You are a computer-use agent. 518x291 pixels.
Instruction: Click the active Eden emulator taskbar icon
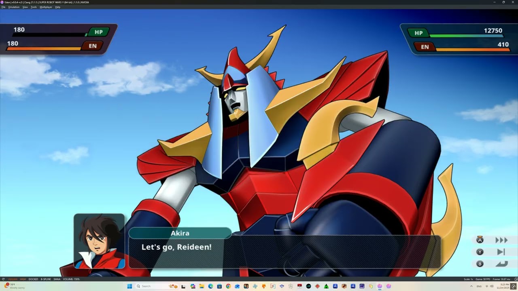tap(380, 286)
